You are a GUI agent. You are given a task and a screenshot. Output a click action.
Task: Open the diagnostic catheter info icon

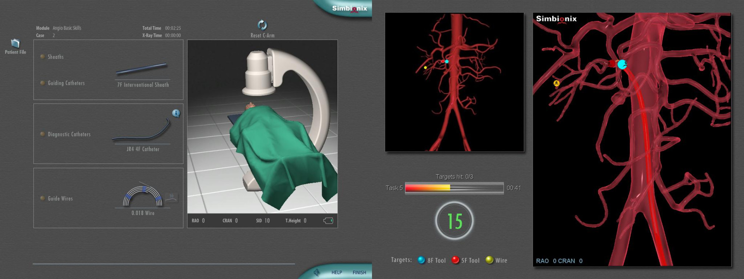(176, 113)
